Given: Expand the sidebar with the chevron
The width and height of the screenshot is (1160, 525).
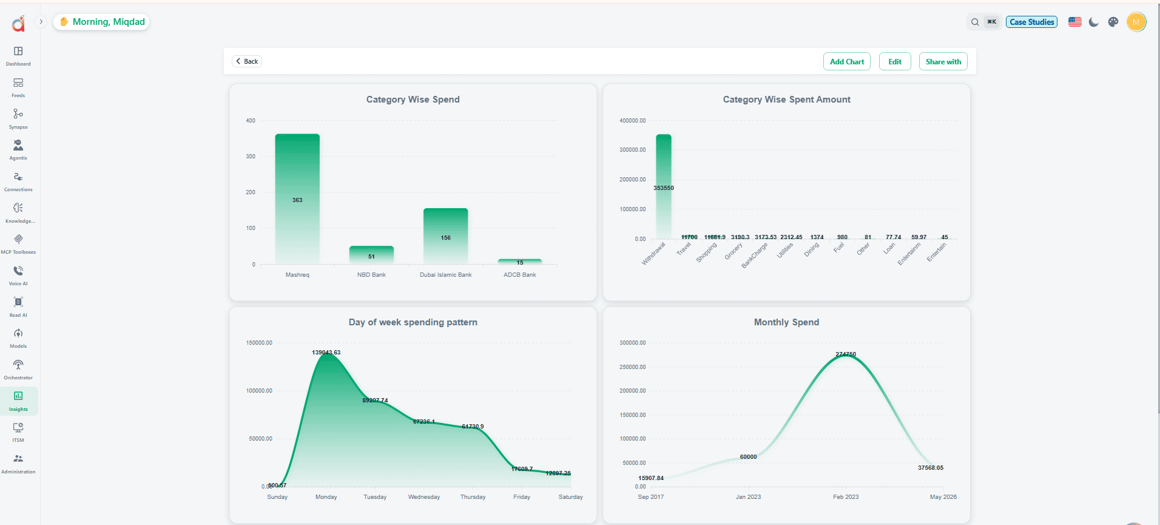Looking at the screenshot, I should tap(41, 22).
